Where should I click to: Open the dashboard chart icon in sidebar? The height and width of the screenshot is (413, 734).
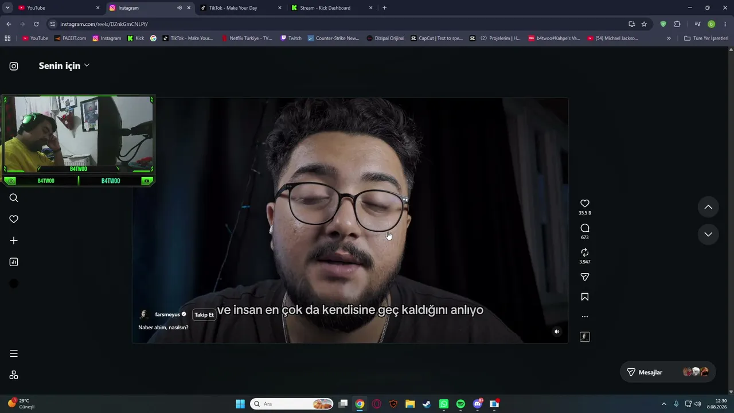tap(14, 262)
